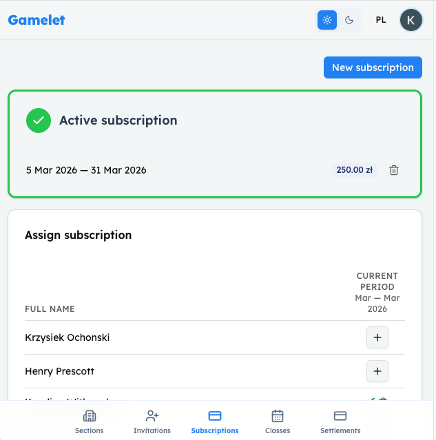Viewport: 436px width, 440px height.
Task: Click the green Active subscription checkmark icon
Action: pos(39,121)
